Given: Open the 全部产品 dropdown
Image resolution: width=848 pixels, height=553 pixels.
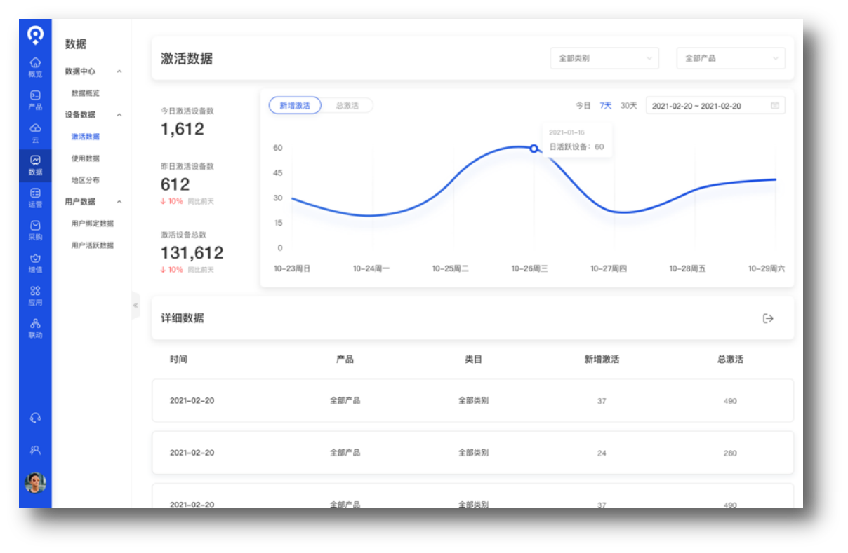Looking at the screenshot, I should [731, 58].
